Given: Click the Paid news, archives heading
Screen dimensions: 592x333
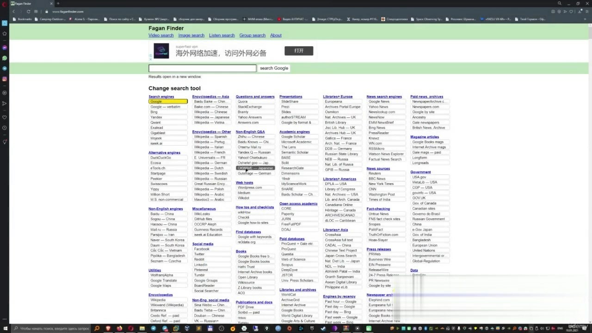Looking at the screenshot, I should coord(426,97).
